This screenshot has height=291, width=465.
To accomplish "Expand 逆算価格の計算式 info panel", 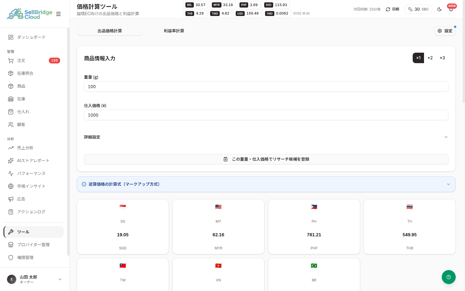I will (266, 184).
